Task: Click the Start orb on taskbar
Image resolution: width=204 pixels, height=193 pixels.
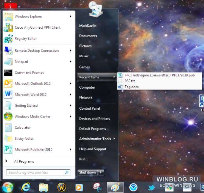Action: 8,187
